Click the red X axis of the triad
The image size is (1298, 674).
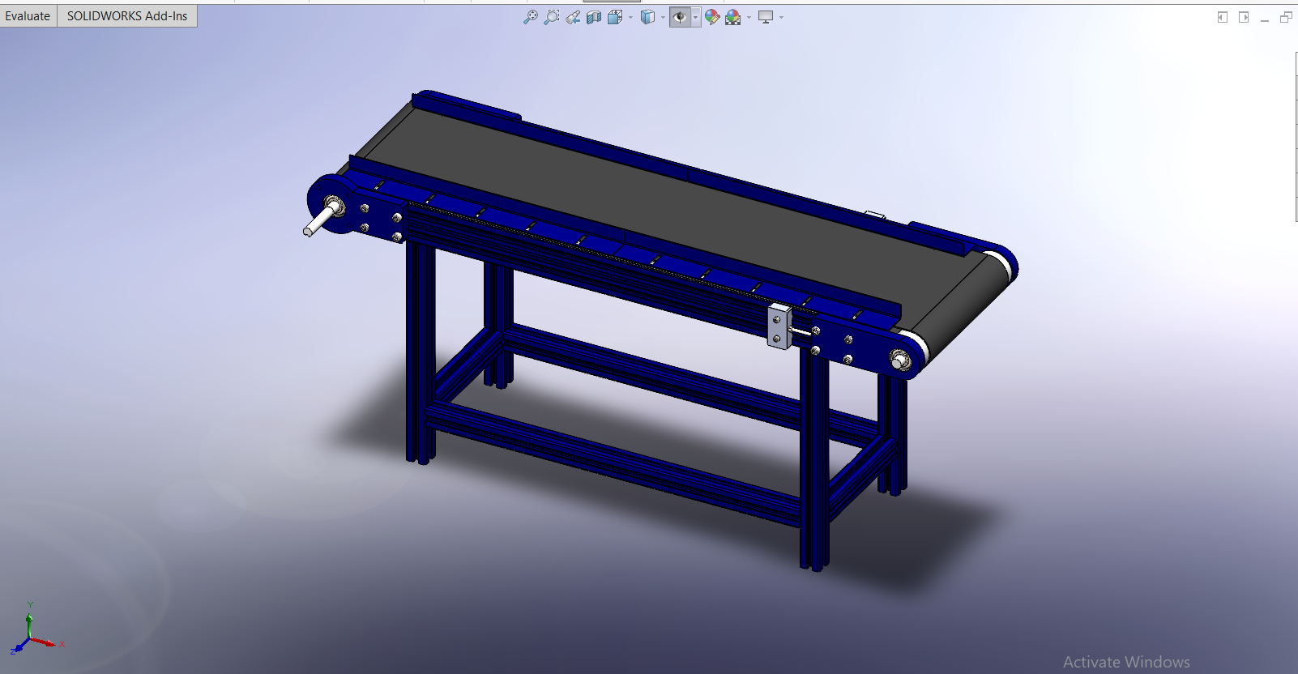point(45,642)
